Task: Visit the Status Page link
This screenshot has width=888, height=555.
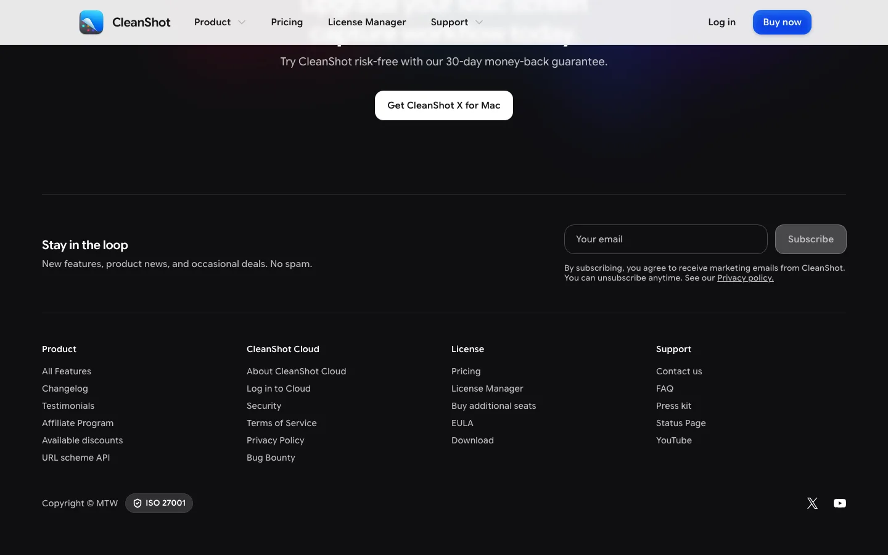Action: click(x=681, y=423)
